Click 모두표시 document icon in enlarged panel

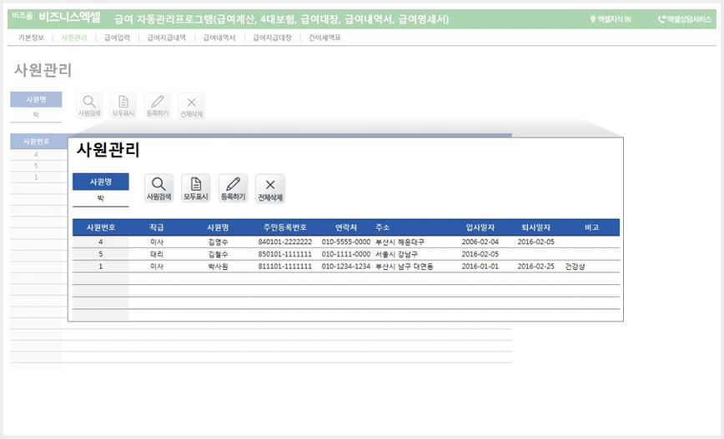pos(196,188)
